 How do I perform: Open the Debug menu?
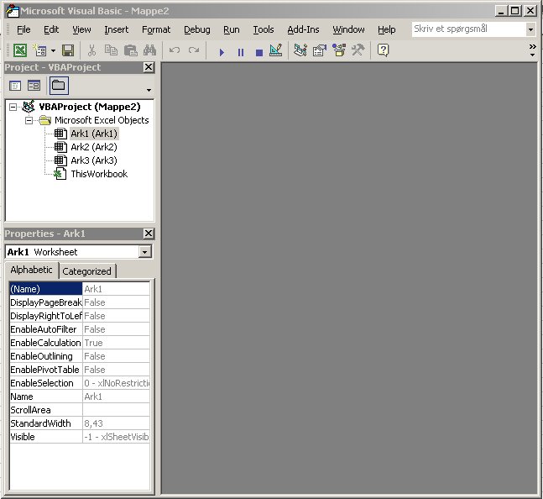pyautogui.click(x=196, y=29)
